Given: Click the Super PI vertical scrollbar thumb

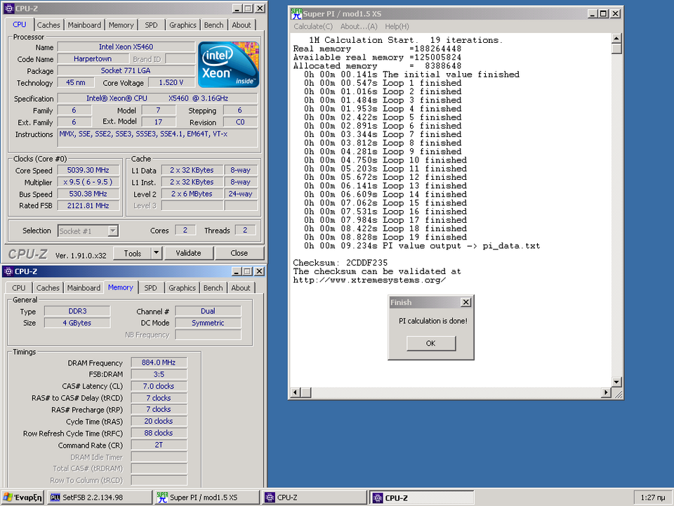Looking at the screenshot, I should [616, 48].
